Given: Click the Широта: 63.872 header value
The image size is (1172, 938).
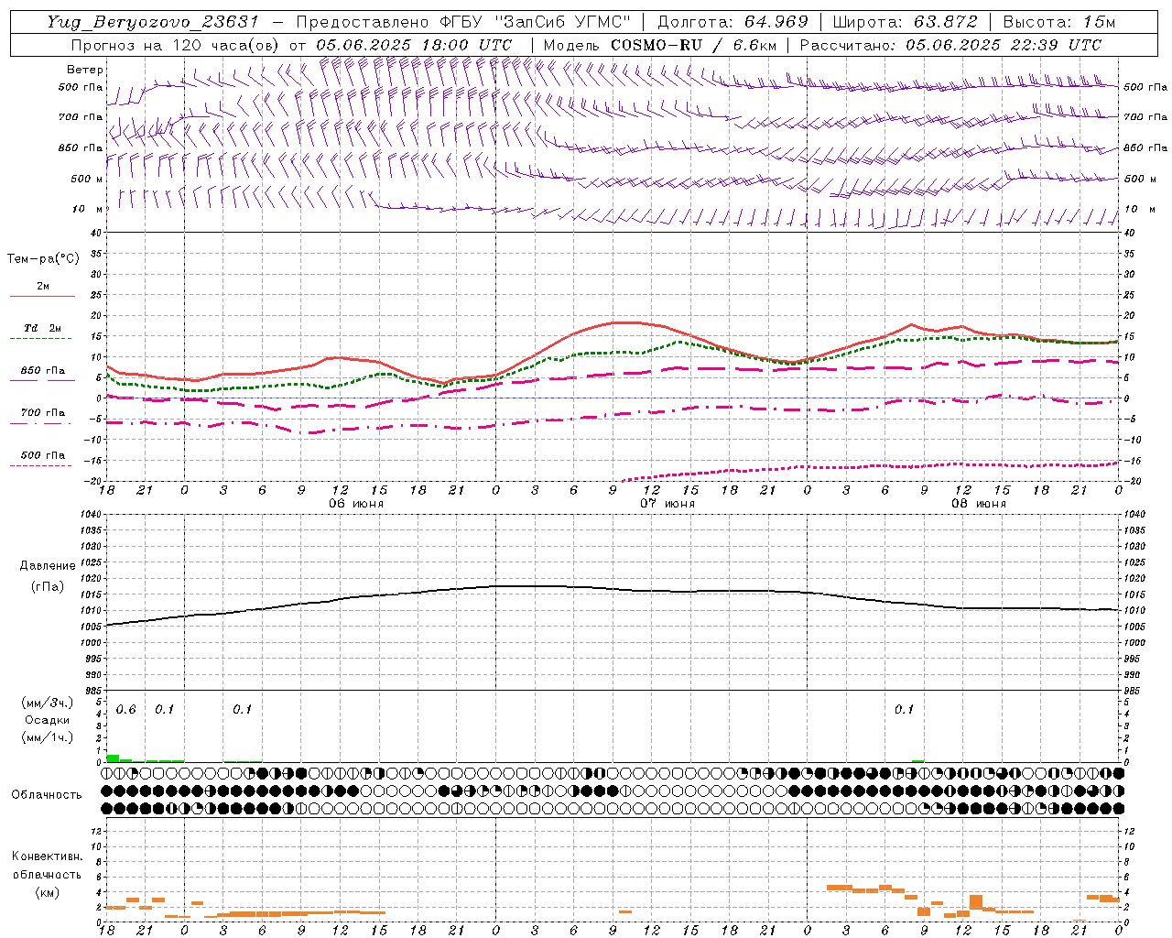Looking at the screenshot, I should [906, 22].
